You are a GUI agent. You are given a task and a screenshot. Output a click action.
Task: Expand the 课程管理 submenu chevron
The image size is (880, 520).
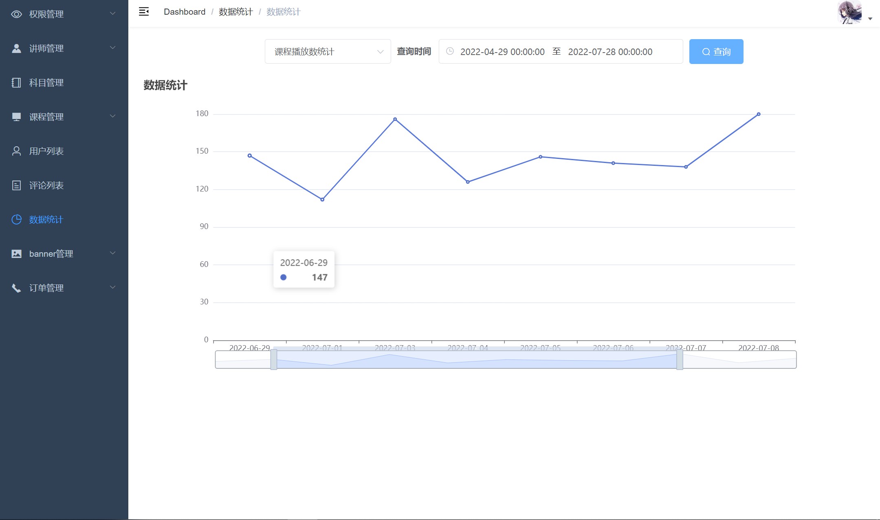113,116
